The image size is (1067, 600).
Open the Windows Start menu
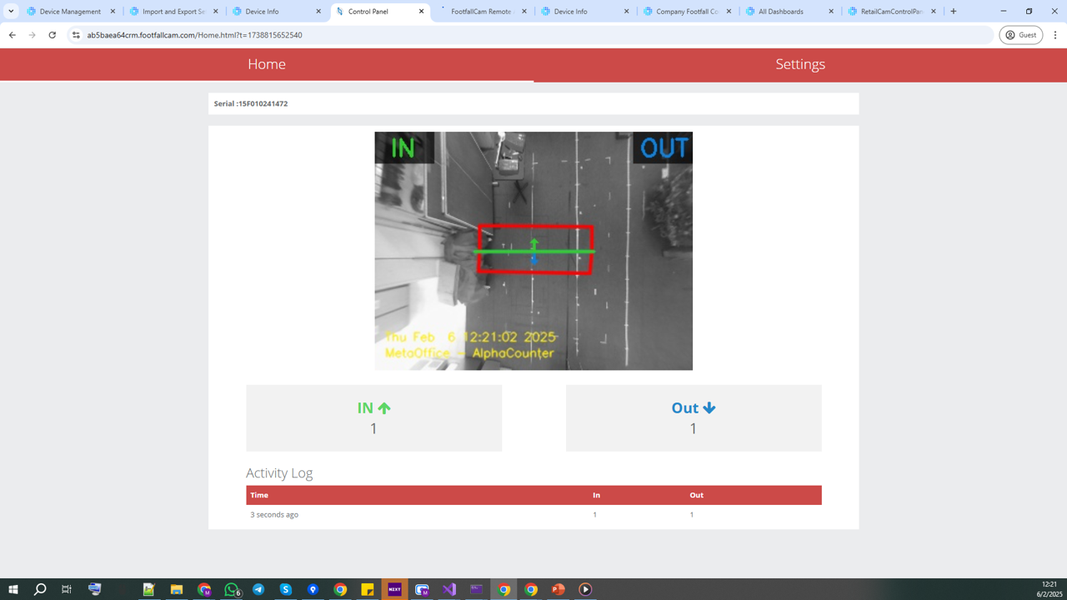pyautogui.click(x=13, y=589)
